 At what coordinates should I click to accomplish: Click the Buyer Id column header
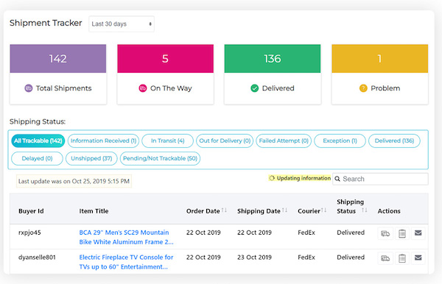(x=31, y=211)
